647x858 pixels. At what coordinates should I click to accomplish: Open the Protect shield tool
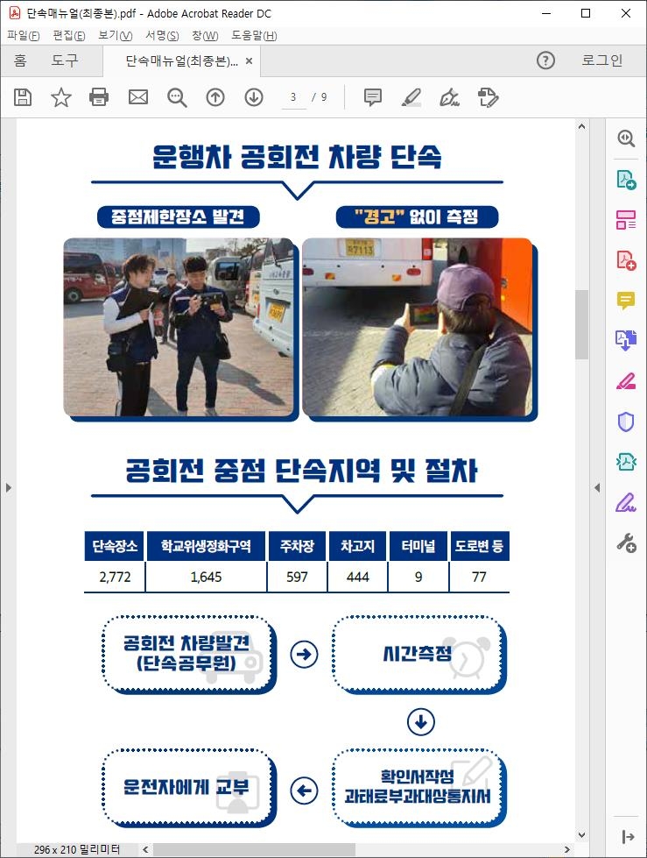(625, 422)
